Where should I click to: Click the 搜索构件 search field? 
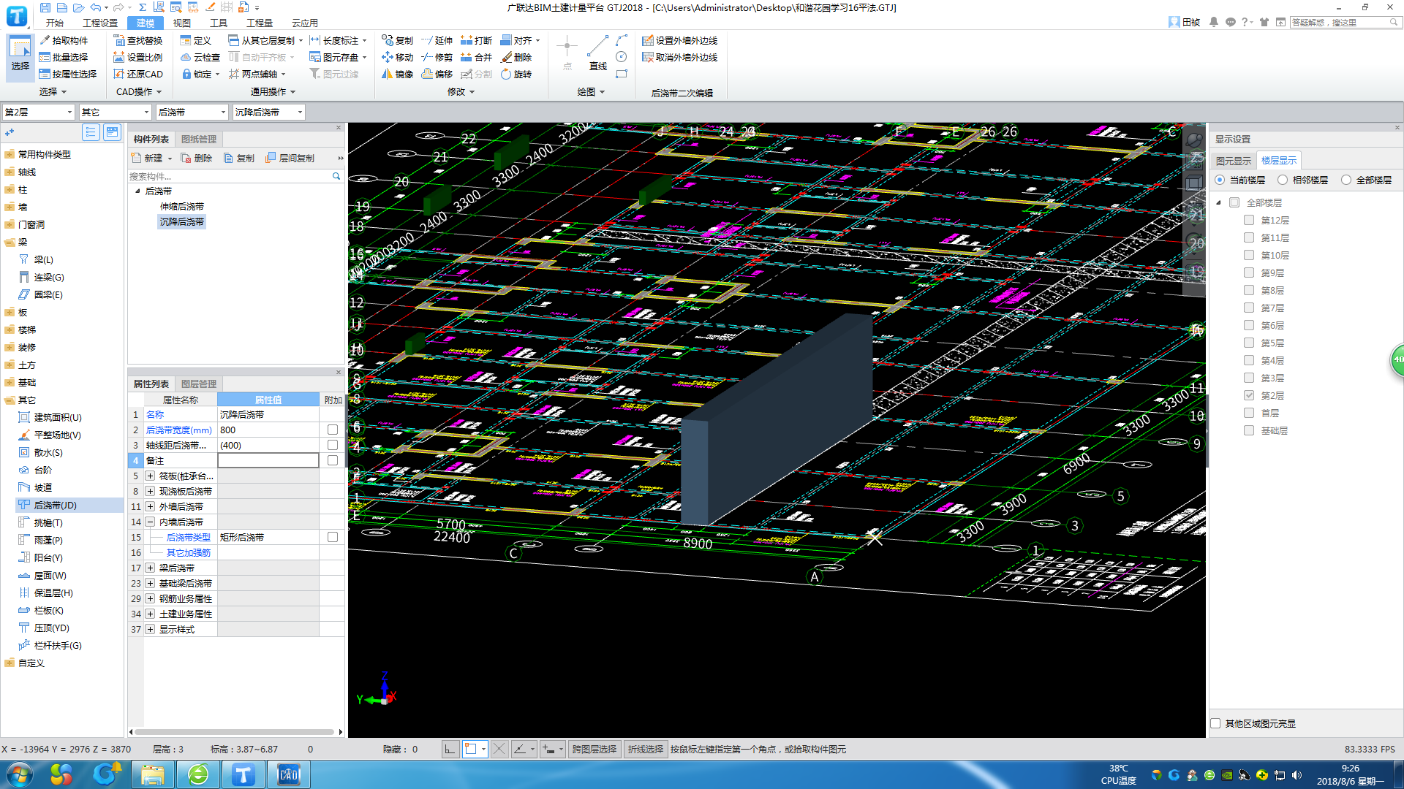point(230,176)
